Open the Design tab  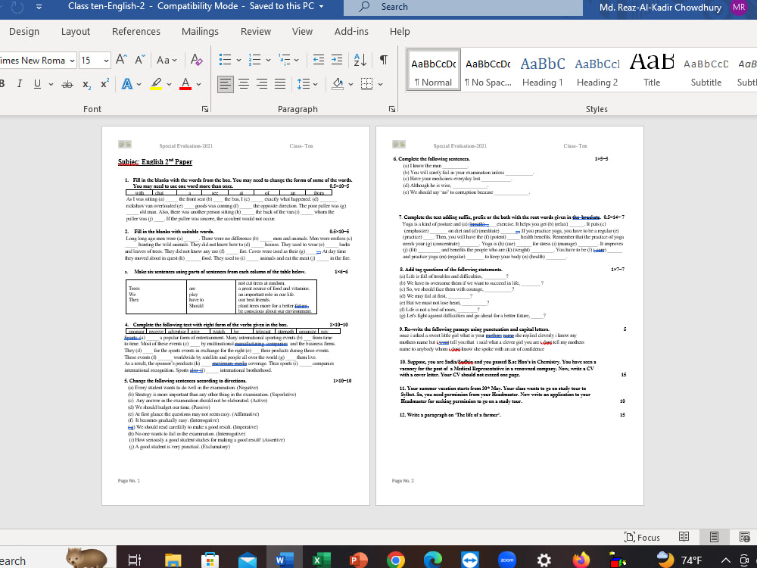click(24, 31)
